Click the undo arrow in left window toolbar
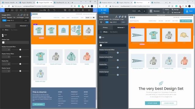Viewport: 195px width, 109px height. click(x=54, y=10)
